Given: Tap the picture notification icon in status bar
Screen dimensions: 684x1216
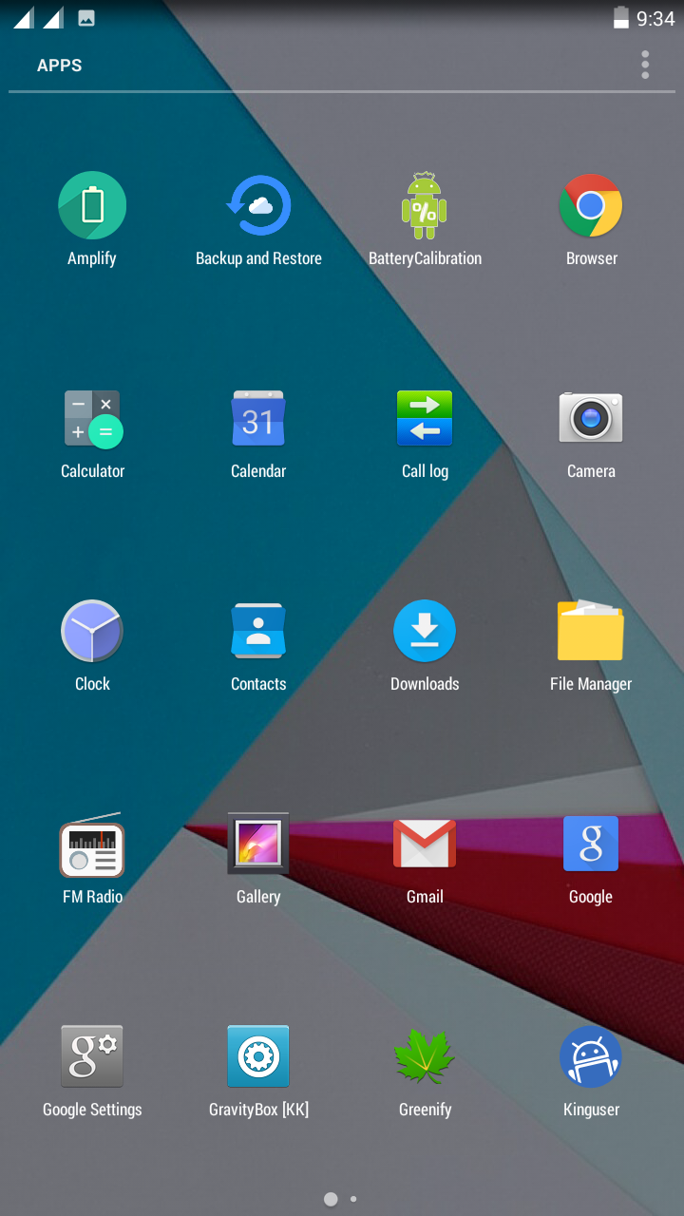Looking at the screenshot, I should [x=86, y=18].
